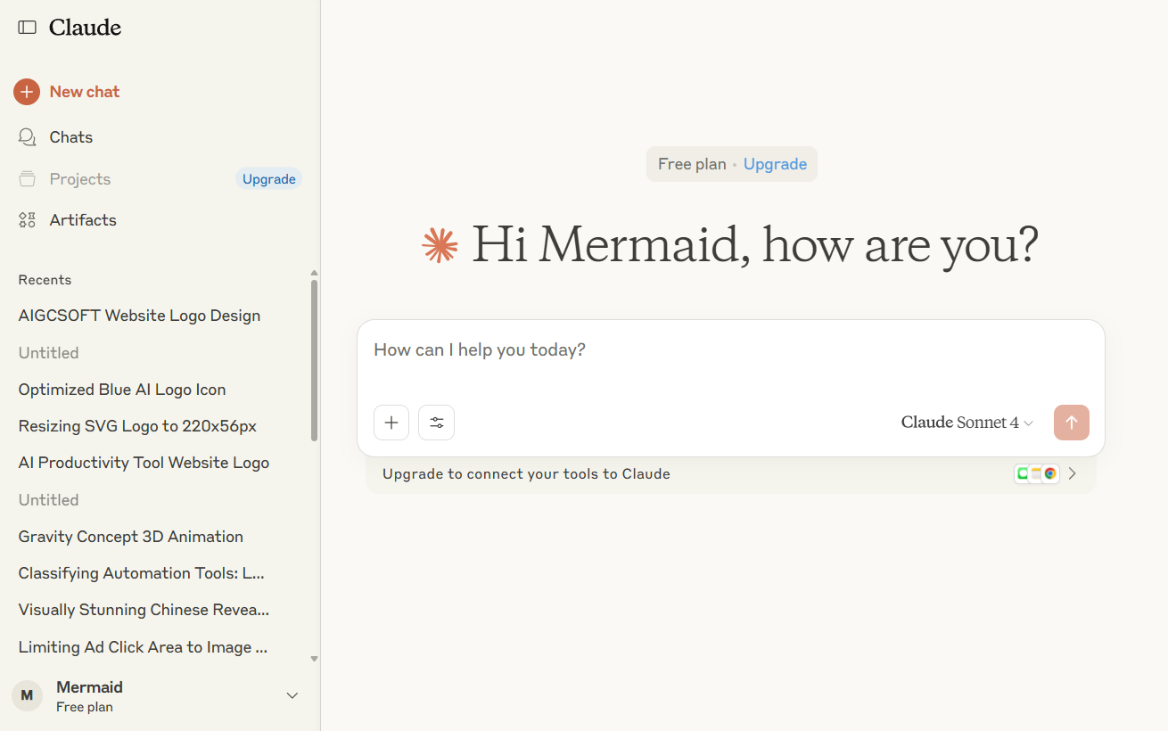Focus the 'How can I help you today?' input
The width and height of the screenshot is (1168, 731).
click(731, 349)
